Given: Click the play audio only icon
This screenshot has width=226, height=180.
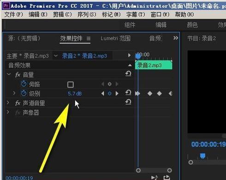Looking at the screenshot, I should 155,178.
